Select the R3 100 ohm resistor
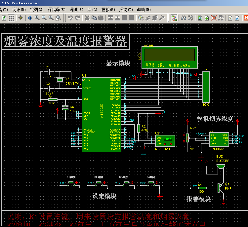This screenshot has height=227, width=248. click(x=202, y=188)
